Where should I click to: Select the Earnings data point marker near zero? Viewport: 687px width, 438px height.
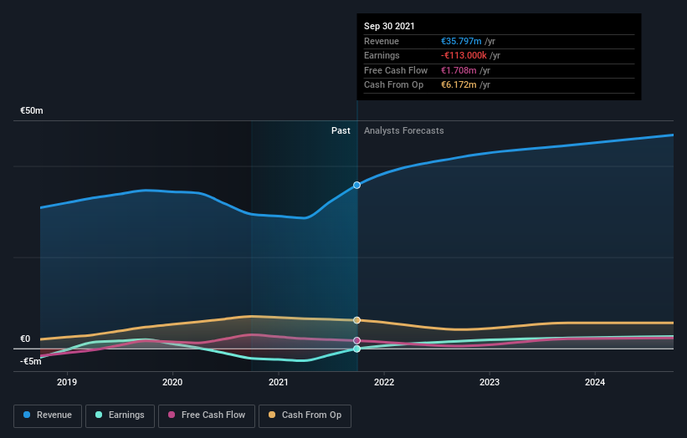(357, 349)
